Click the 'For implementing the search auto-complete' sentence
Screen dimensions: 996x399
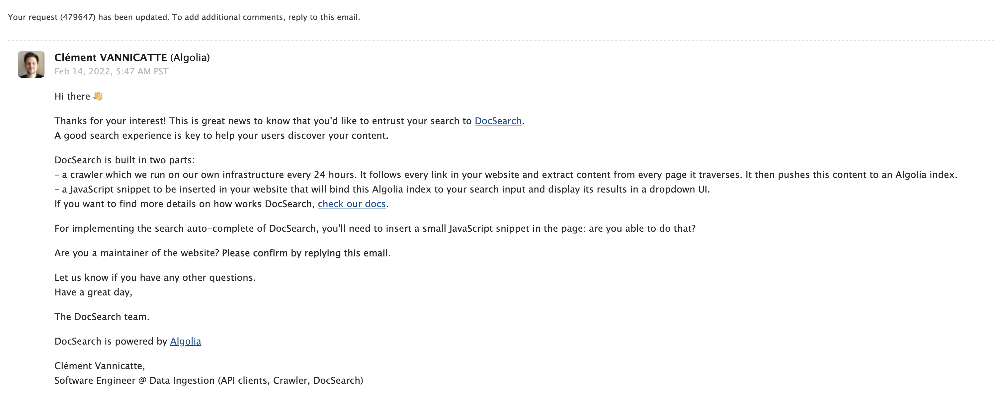point(374,228)
